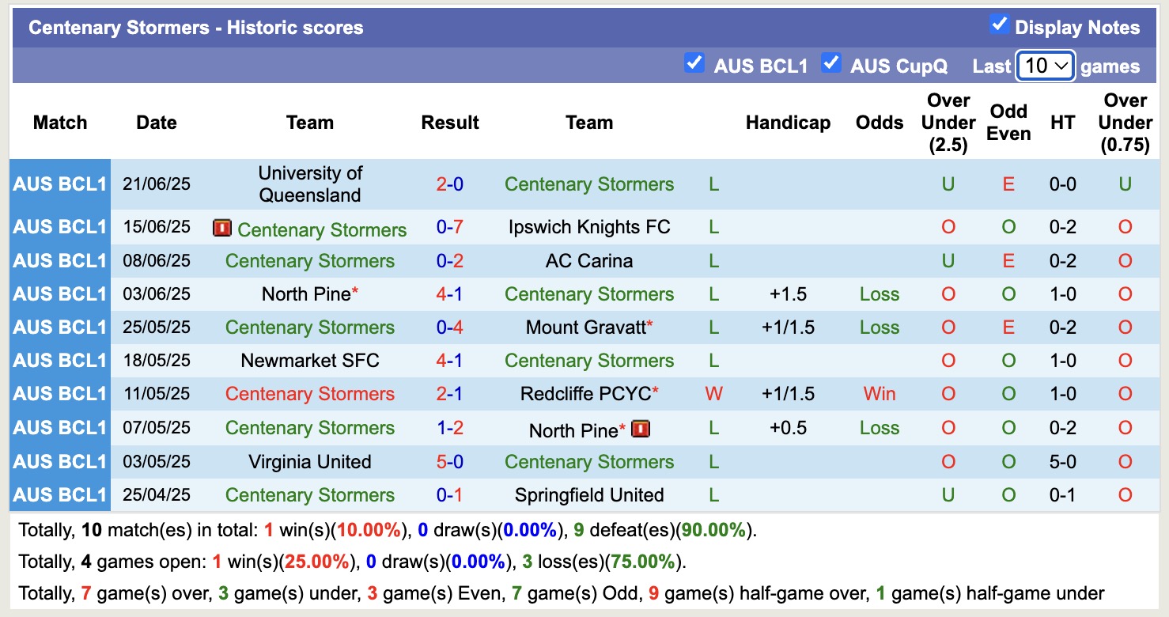Uncheck the AUS CupQ filter
This screenshot has width=1169, height=617.
[831, 64]
